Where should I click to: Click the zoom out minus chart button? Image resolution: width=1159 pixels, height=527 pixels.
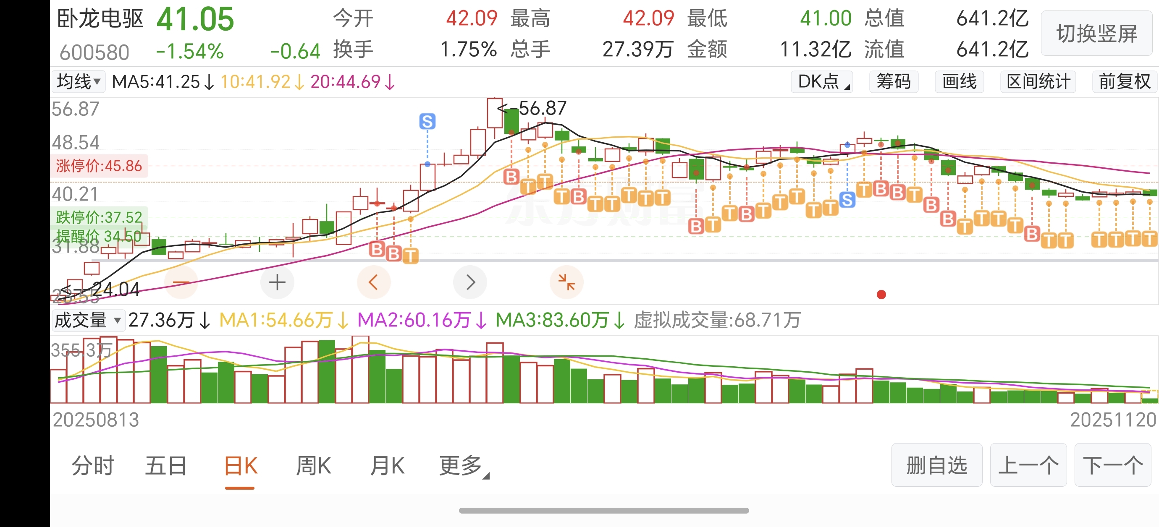point(181,282)
